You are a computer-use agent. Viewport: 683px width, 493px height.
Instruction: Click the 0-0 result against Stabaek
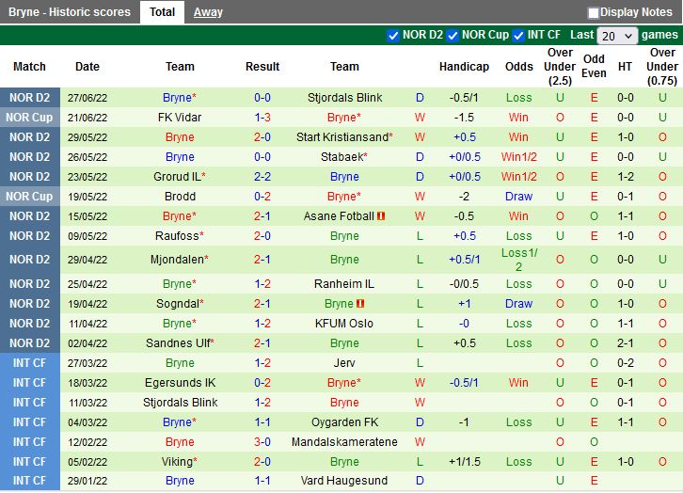pyautogui.click(x=262, y=157)
